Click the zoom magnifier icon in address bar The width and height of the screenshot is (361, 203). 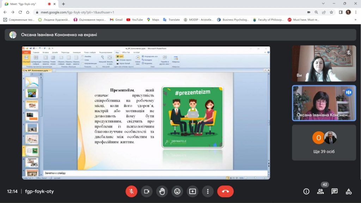316,12
